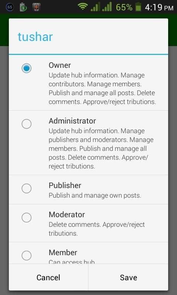Image resolution: width=177 pixels, height=295 pixels.
Task: Tap the Wi-Fi status icon
Action: pos(83,7)
